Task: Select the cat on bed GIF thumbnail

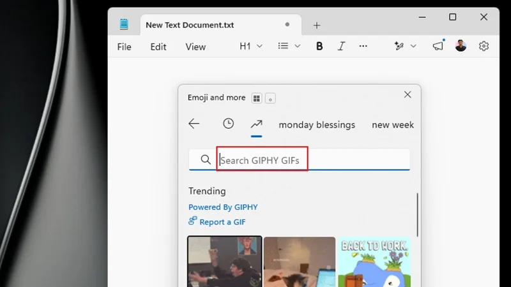Action: pyautogui.click(x=300, y=262)
